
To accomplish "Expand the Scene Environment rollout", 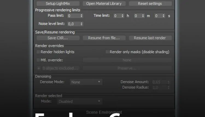I will click(104, 112).
